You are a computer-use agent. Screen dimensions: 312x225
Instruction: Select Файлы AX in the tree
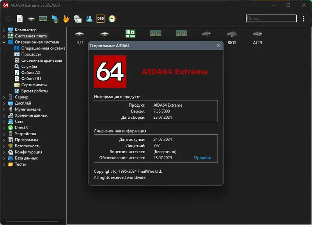(31, 73)
